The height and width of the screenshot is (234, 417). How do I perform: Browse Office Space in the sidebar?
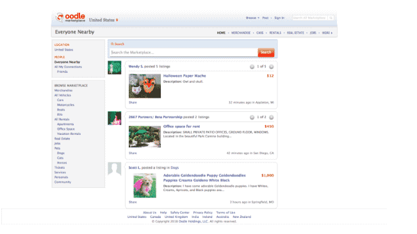tap(66, 129)
